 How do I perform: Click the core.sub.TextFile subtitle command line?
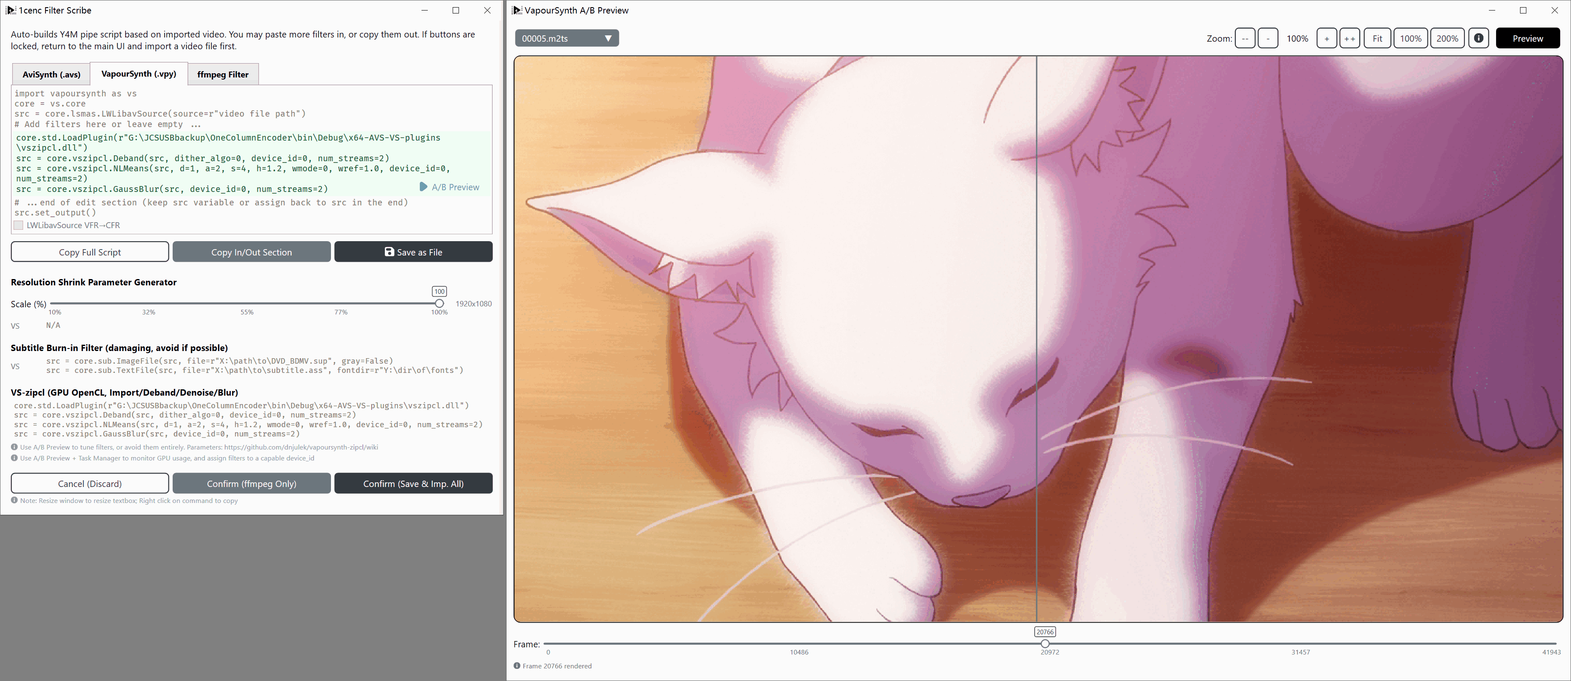(255, 370)
